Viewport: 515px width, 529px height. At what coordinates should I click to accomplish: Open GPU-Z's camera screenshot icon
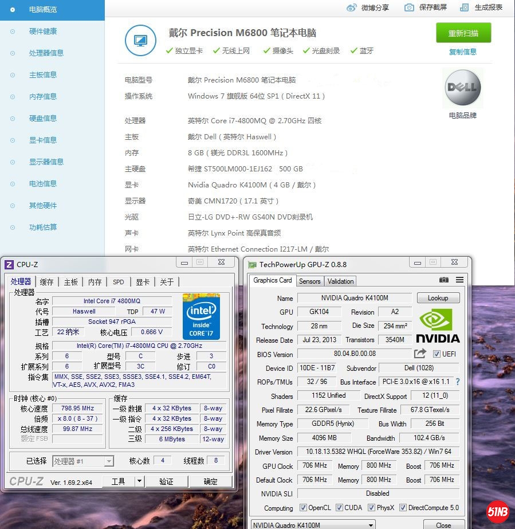point(444,280)
